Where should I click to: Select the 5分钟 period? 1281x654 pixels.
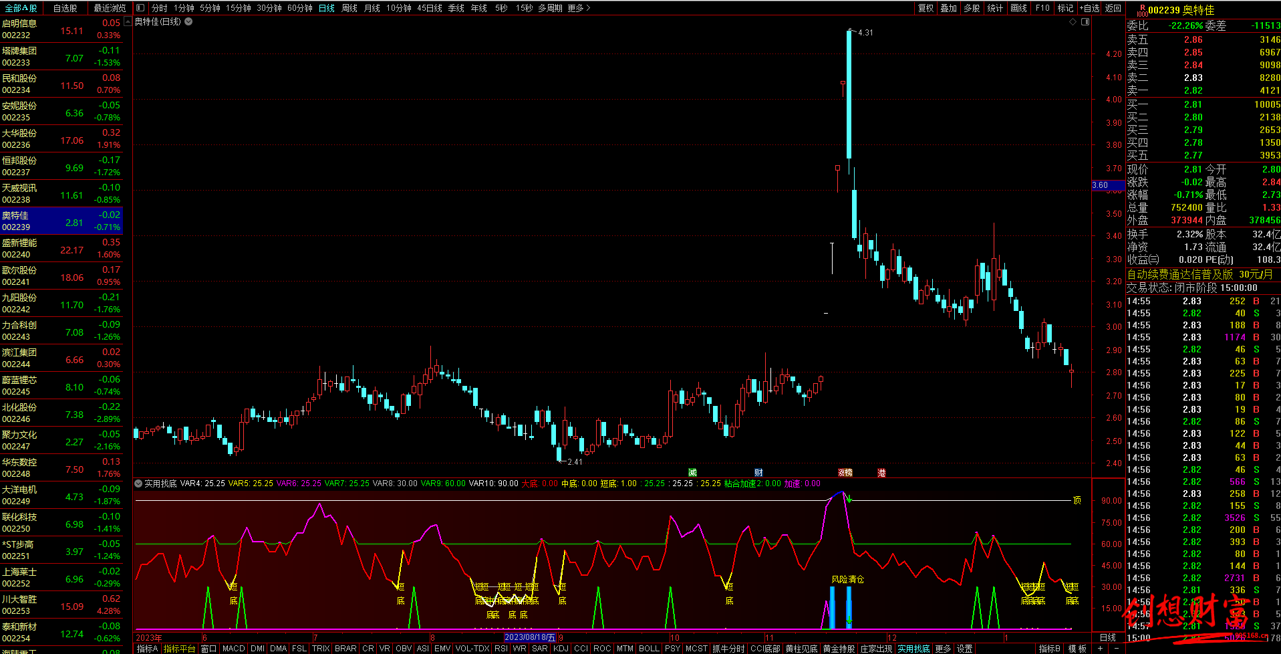click(x=210, y=8)
